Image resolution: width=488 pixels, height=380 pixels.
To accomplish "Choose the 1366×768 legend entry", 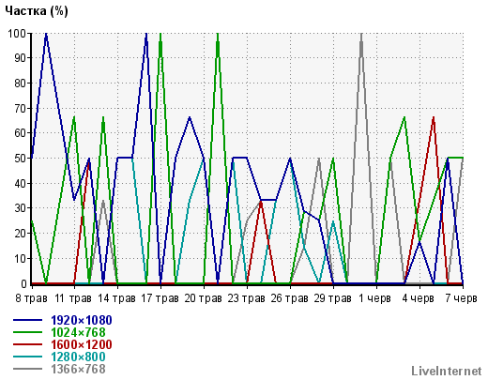I will click(x=78, y=369).
